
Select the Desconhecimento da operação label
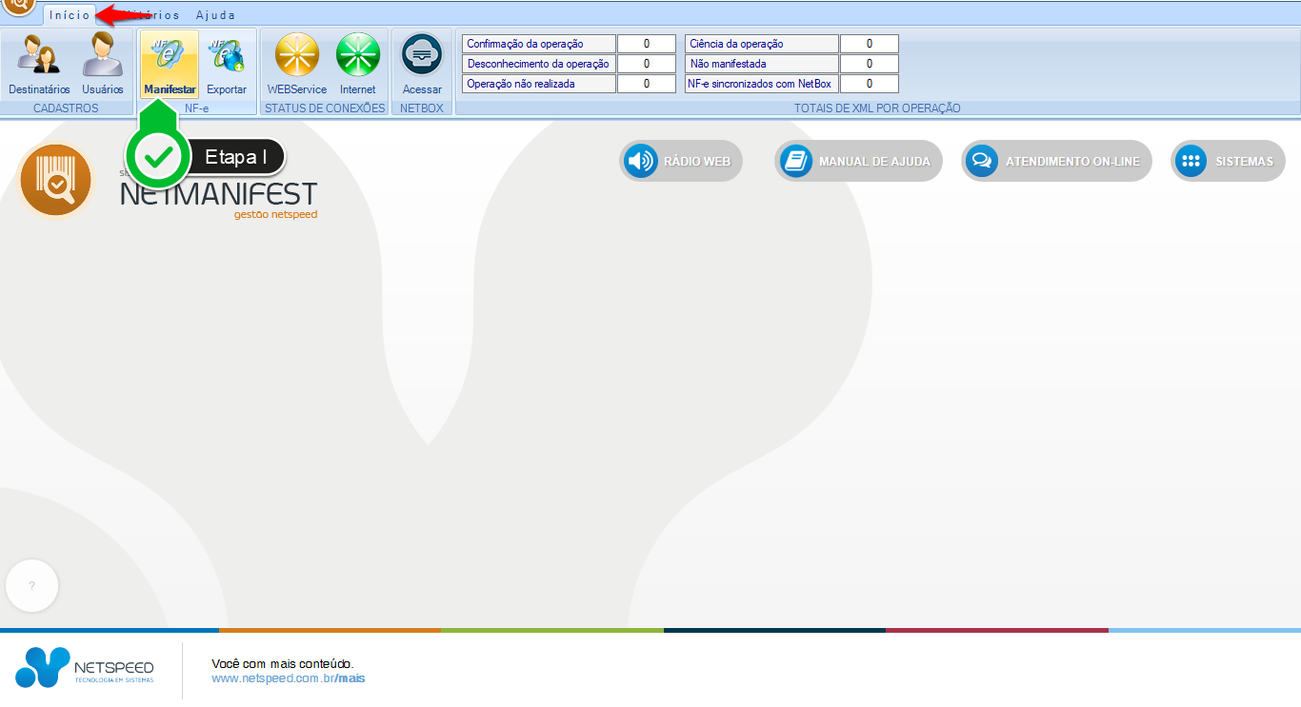[x=539, y=64]
